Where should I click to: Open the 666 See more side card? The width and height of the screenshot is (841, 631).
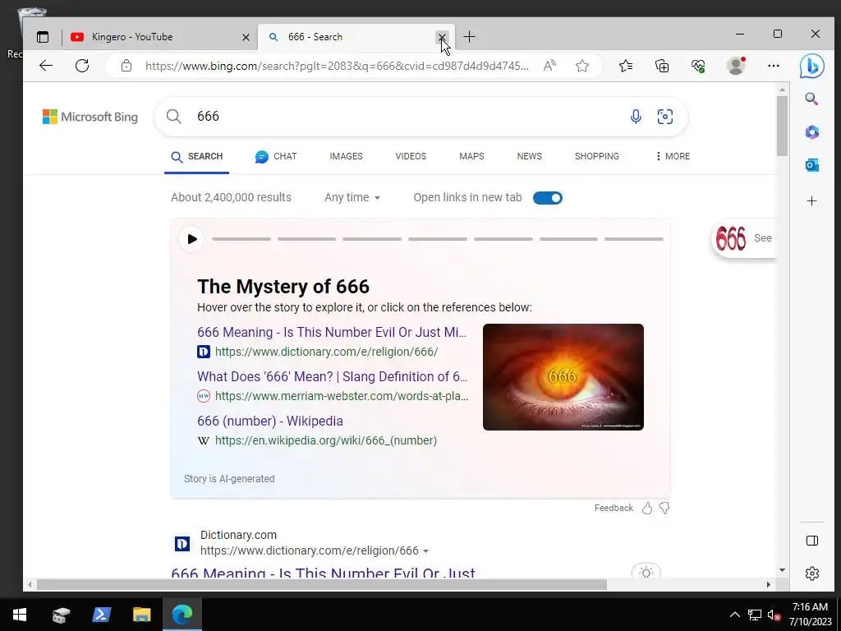tap(743, 239)
